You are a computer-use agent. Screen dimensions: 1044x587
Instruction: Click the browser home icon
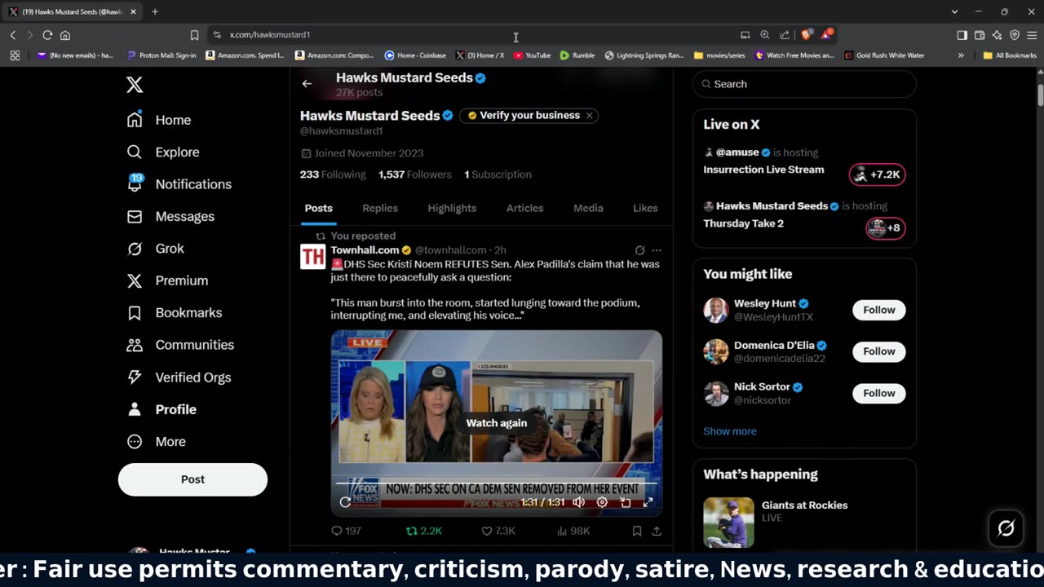[65, 35]
